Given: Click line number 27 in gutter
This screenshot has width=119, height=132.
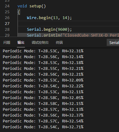Looking at the screenshot, I should [x=7, y=24].
